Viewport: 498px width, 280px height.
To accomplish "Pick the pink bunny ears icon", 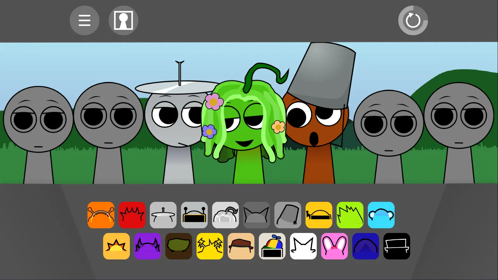I will tap(334, 246).
